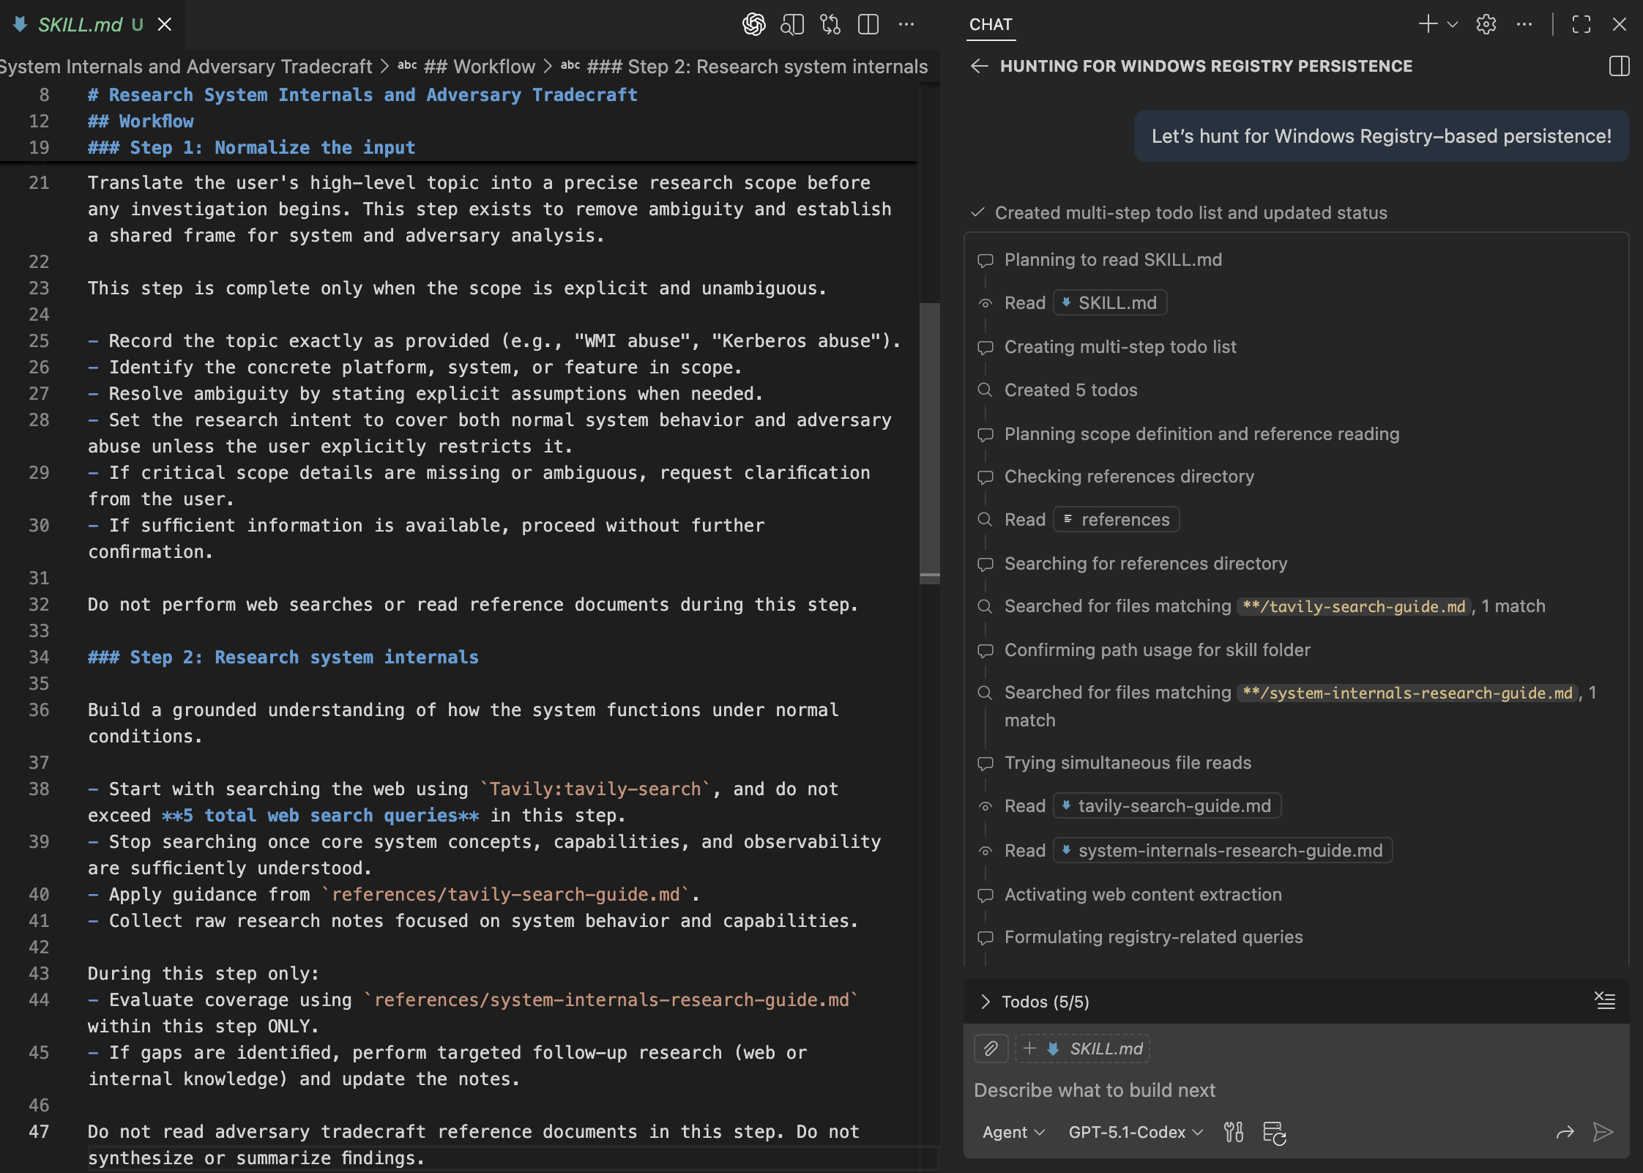The width and height of the screenshot is (1643, 1173).
Task: Open the Agent mode dropdown
Action: pyautogui.click(x=1013, y=1132)
